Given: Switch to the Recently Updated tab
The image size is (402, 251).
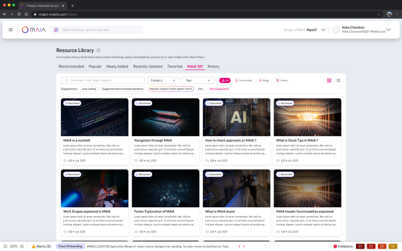Looking at the screenshot, I should click(148, 67).
